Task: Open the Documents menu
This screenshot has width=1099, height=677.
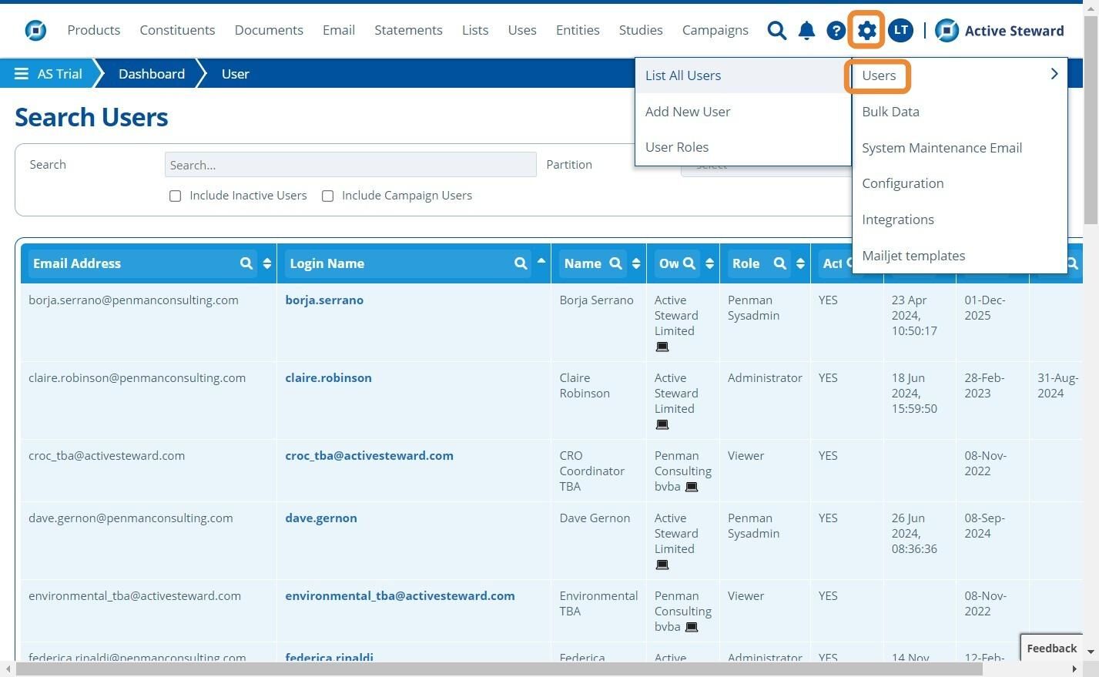Action: click(269, 30)
